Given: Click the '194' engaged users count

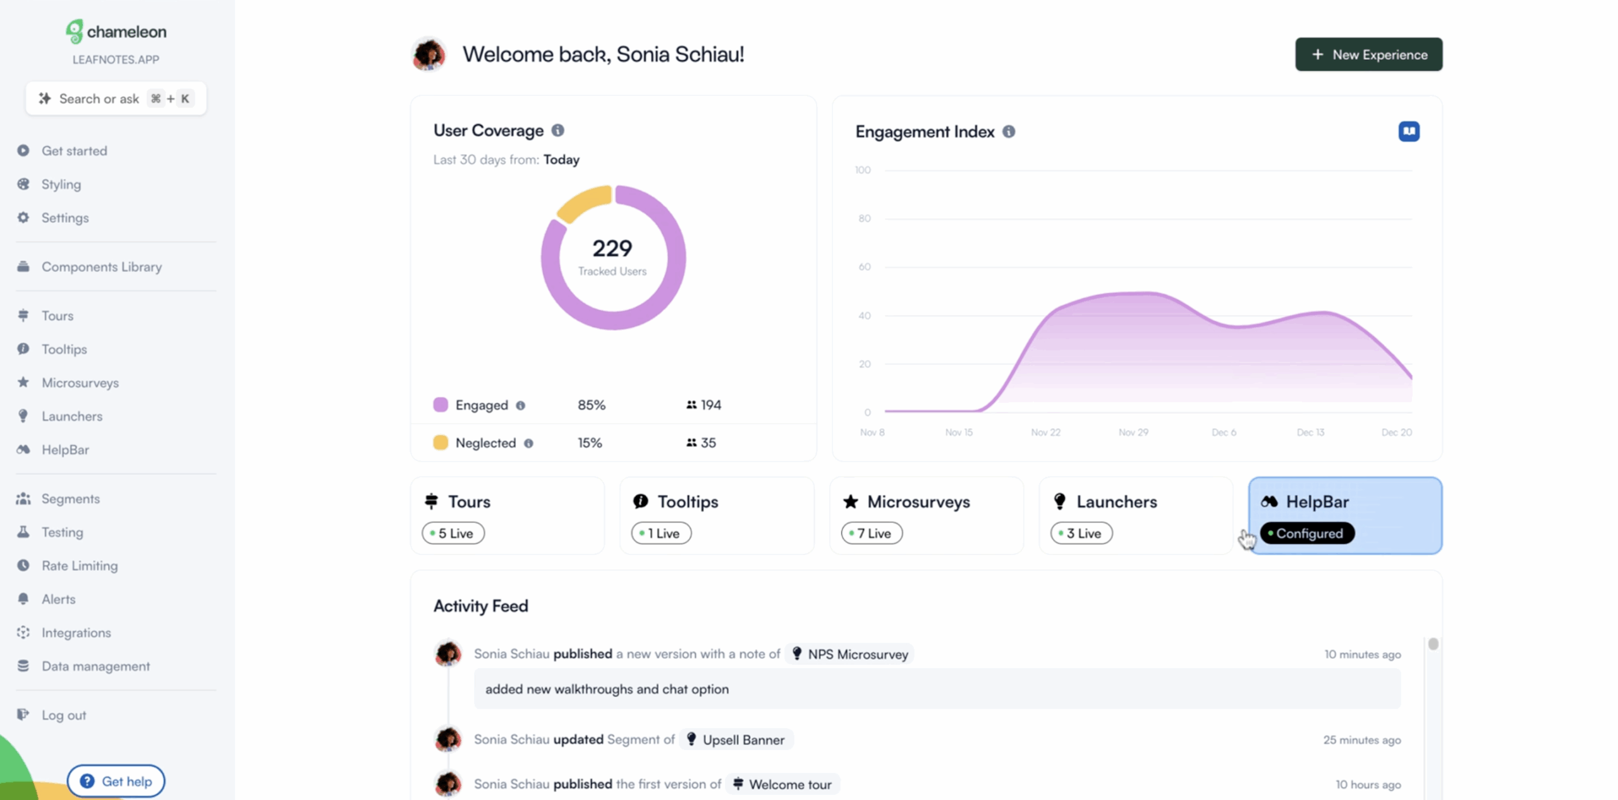Looking at the screenshot, I should (x=711, y=405).
